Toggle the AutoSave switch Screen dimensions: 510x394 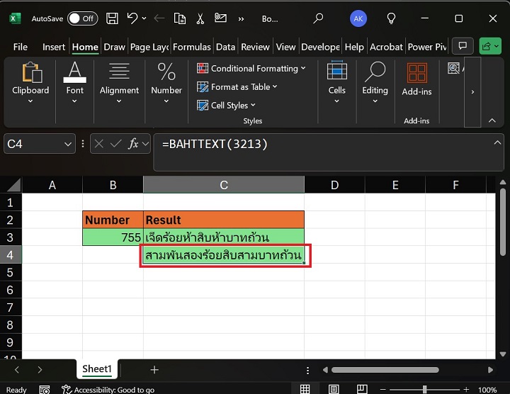pos(82,18)
